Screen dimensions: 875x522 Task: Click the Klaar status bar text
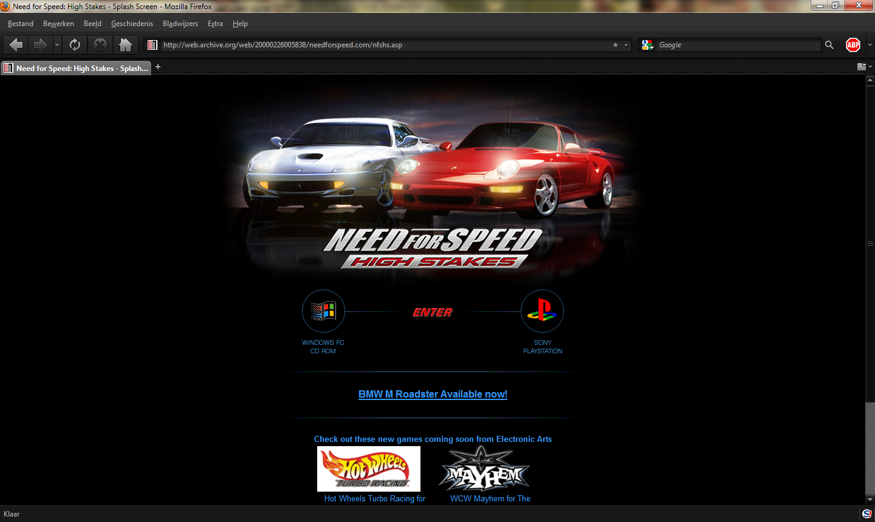[12, 514]
